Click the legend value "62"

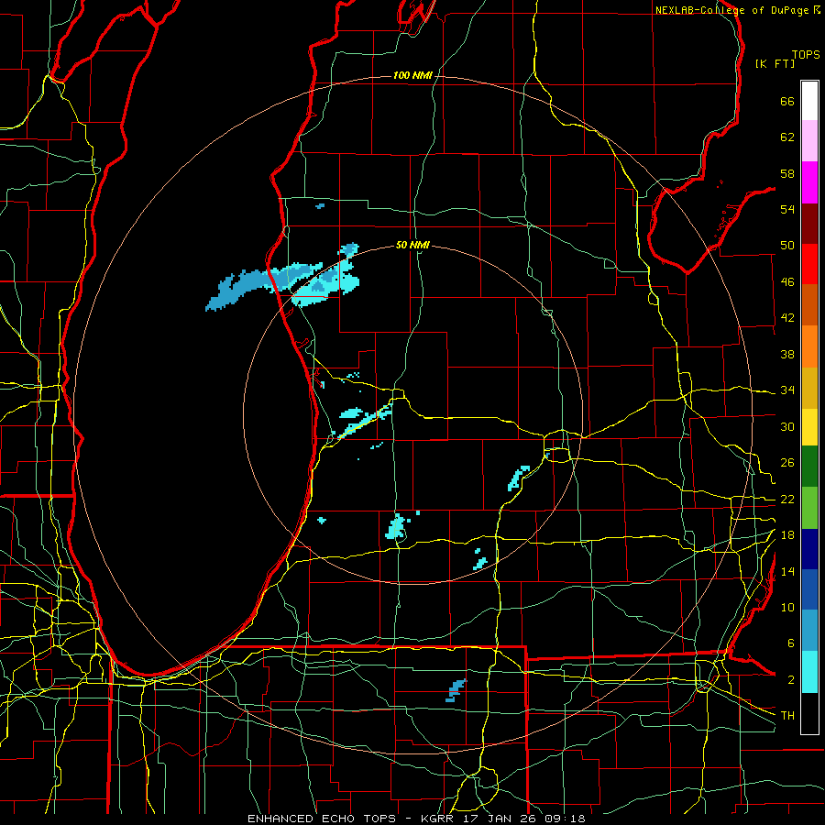click(787, 137)
